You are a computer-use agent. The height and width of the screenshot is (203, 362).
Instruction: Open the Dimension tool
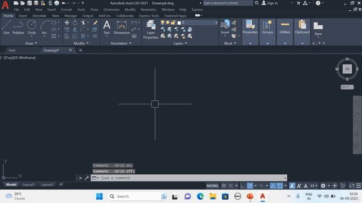[122, 27]
